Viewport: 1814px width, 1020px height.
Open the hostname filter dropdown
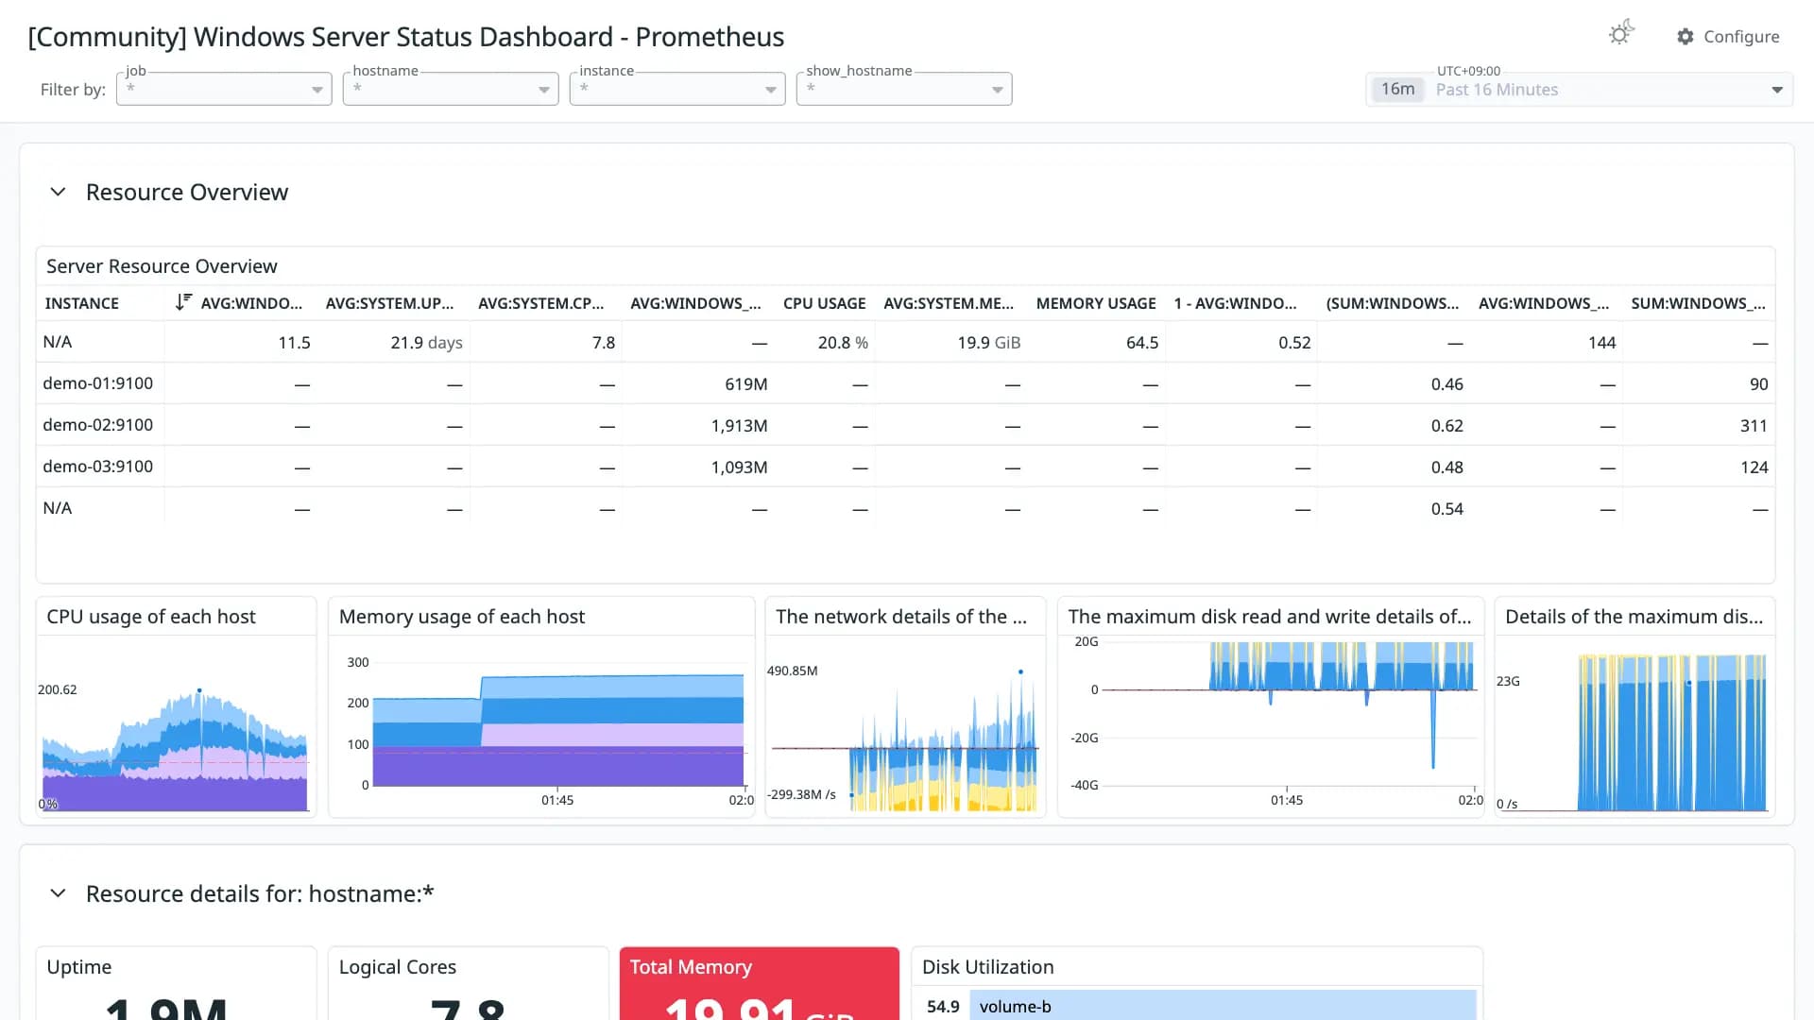pyautogui.click(x=451, y=89)
